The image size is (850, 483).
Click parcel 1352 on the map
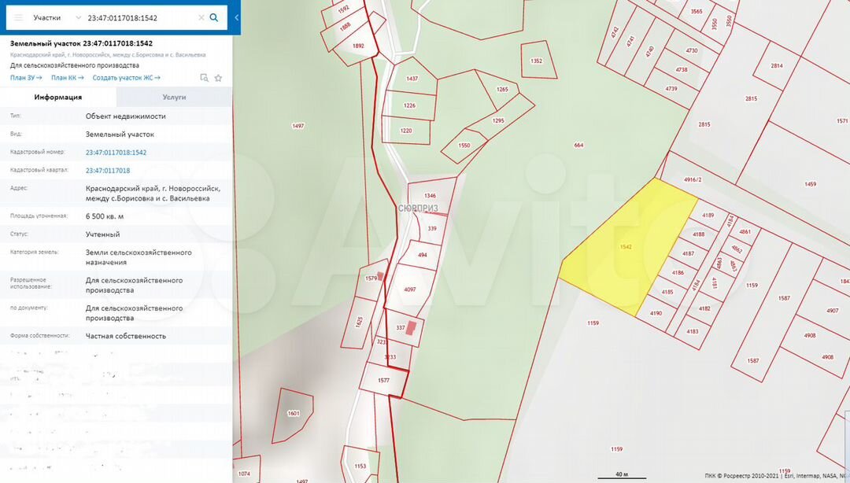[537, 61]
